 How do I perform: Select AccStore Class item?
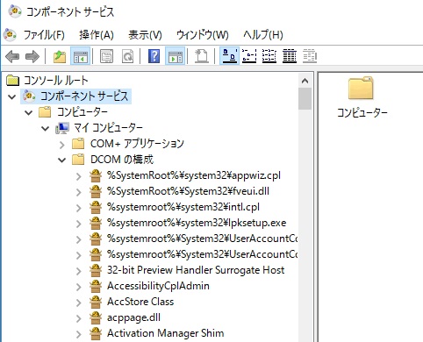[x=140, y=302]
